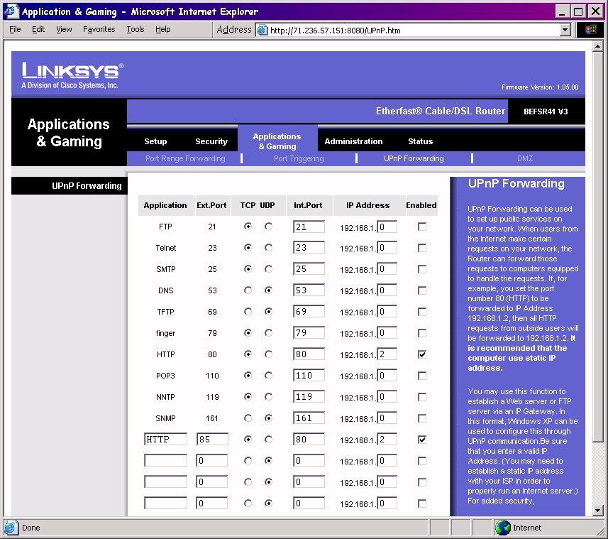Click the 'Firmware Version: 1.05.00' text
The image size is (608, 539).
point(540,87)
